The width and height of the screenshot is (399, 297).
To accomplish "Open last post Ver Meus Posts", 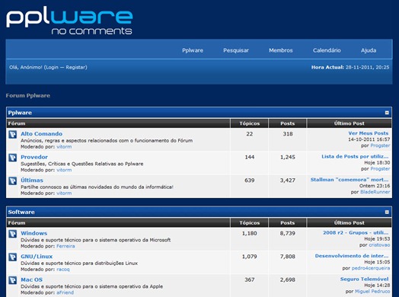I will [369, 133].
